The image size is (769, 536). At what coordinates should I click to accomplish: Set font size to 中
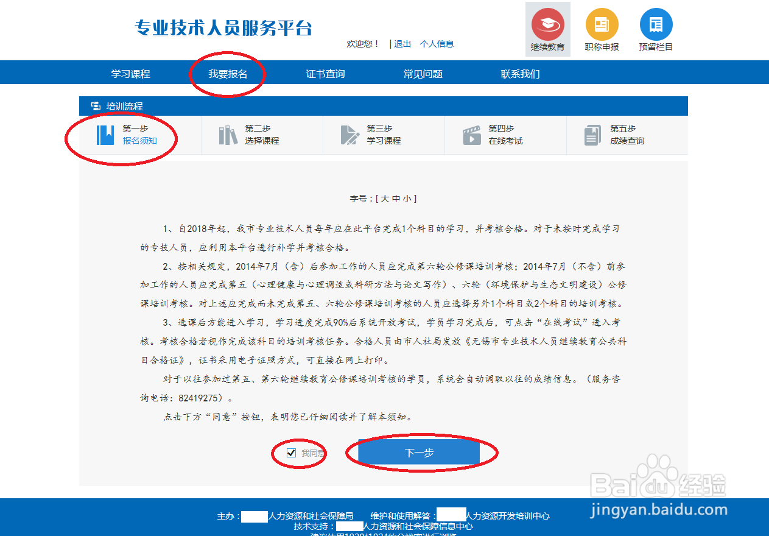(396, 199)
